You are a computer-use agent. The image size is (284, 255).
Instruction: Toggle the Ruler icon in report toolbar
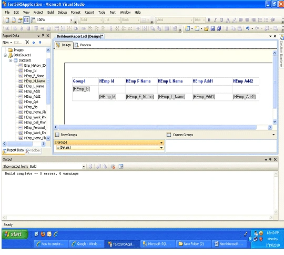(x=33, y=20)
